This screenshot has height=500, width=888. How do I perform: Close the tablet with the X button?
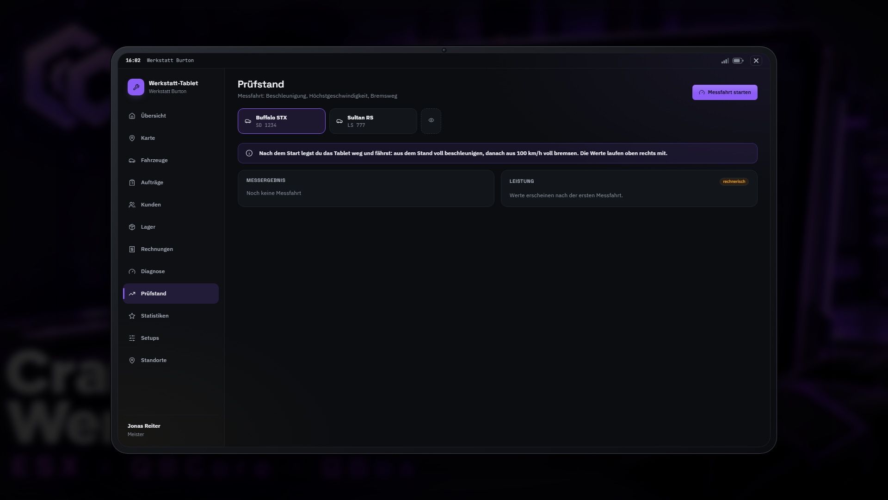(756, 61)
